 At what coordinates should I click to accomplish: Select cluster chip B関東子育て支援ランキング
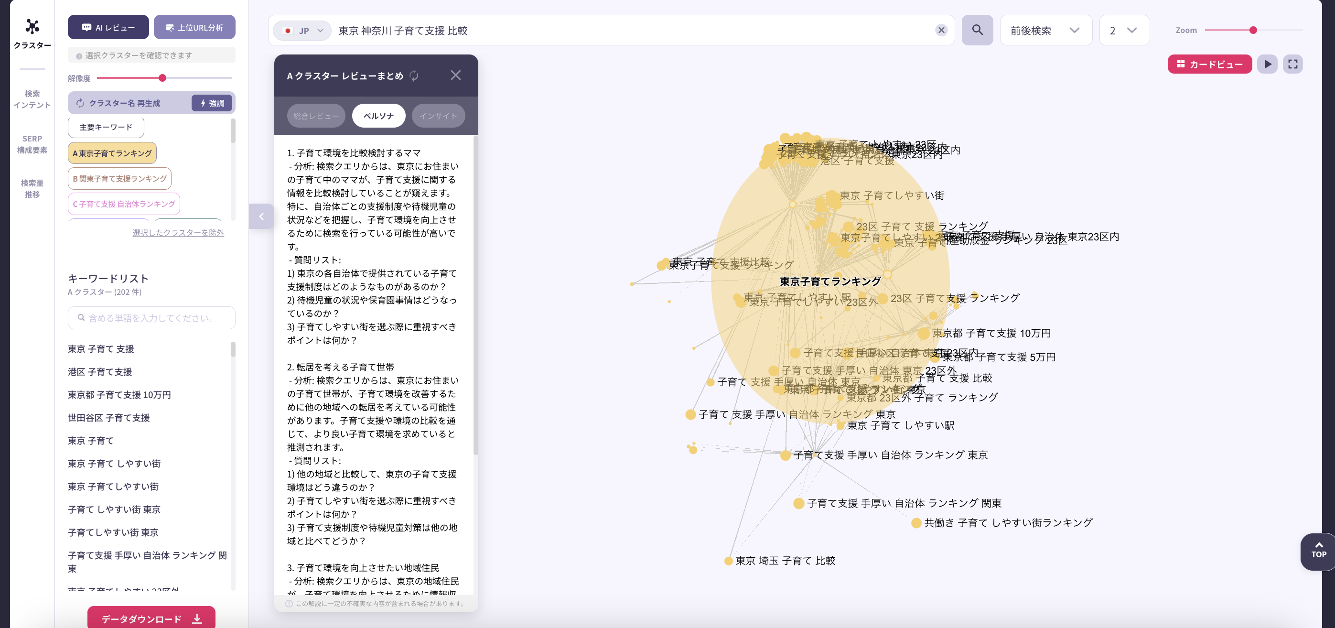pyautogui.click(x=120, y=178)
